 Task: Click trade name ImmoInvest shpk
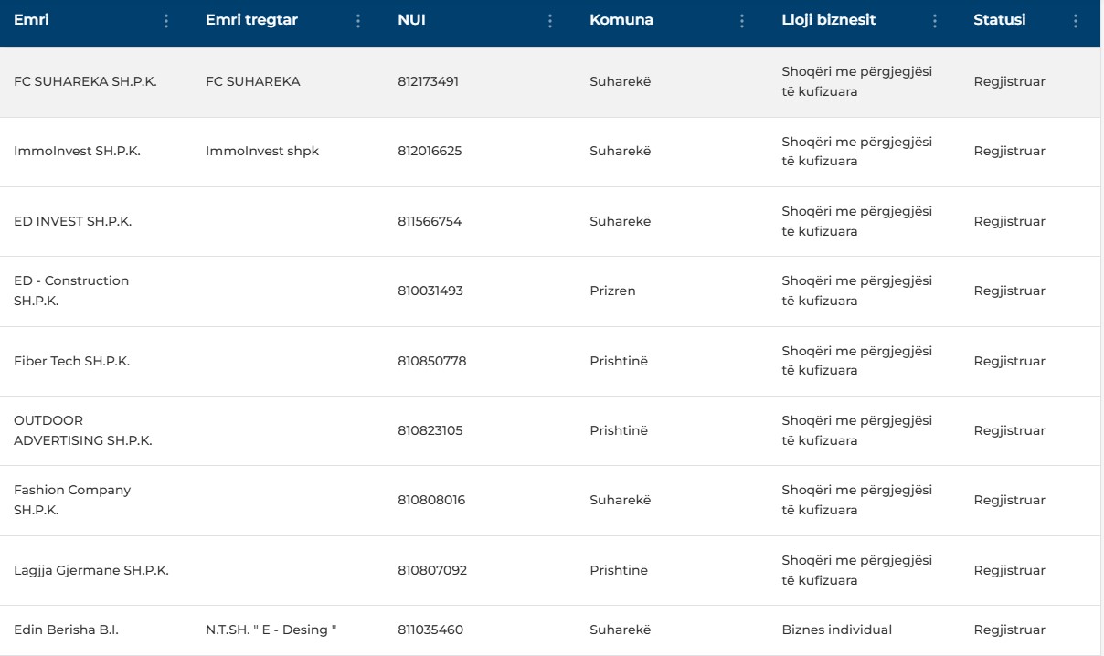(262, 151)
